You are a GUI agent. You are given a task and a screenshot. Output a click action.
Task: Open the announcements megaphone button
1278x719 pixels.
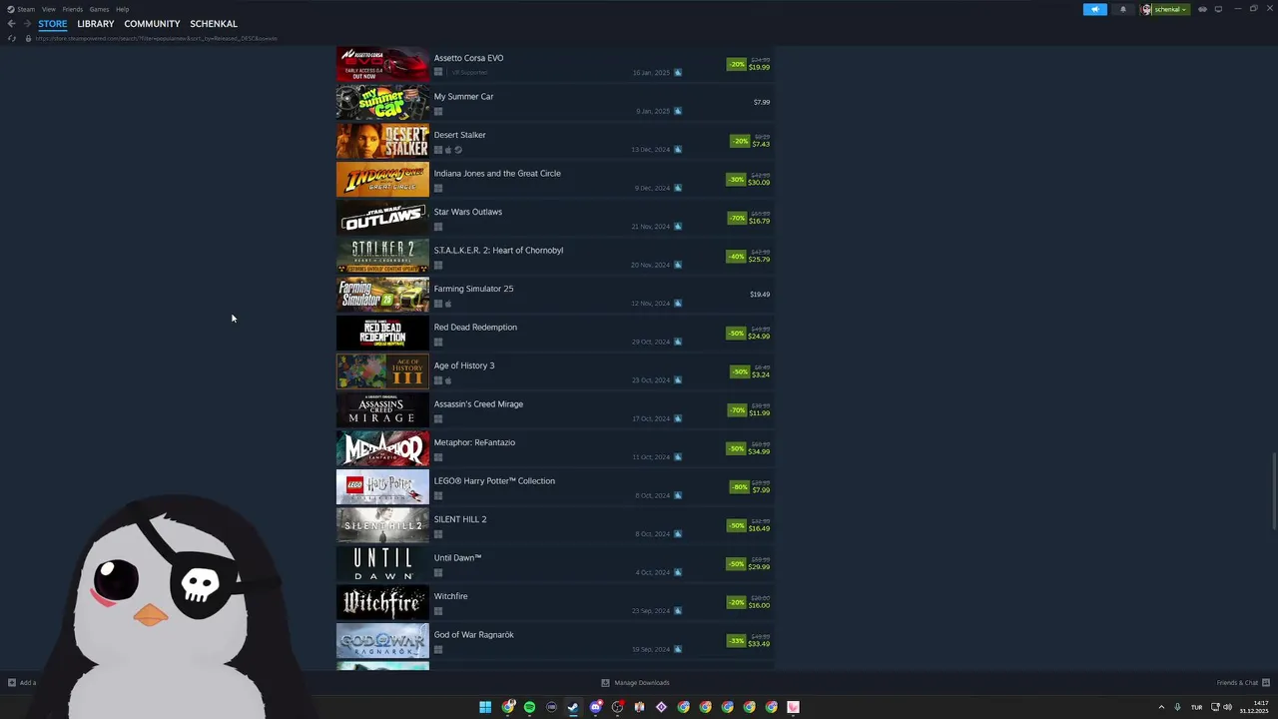[1095, 9]
